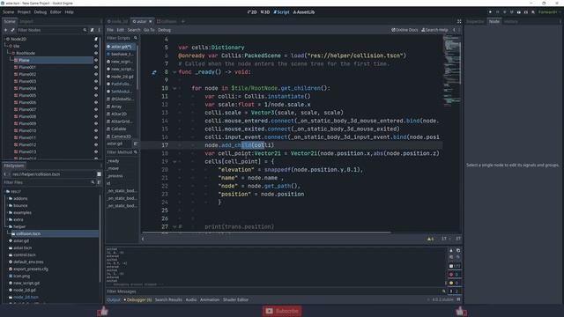Fold the _ready function at line 8
The image size is (564, 317).
tap(174, 72)
